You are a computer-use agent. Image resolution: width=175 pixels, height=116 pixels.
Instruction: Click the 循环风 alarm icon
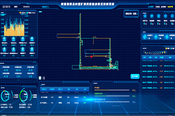coord(165,16)
